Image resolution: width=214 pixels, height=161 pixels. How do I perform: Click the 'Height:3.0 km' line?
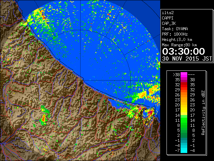[177, 40]
